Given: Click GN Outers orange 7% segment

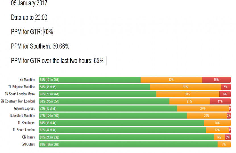Looking at the screenshot, I should click(224, 144).
